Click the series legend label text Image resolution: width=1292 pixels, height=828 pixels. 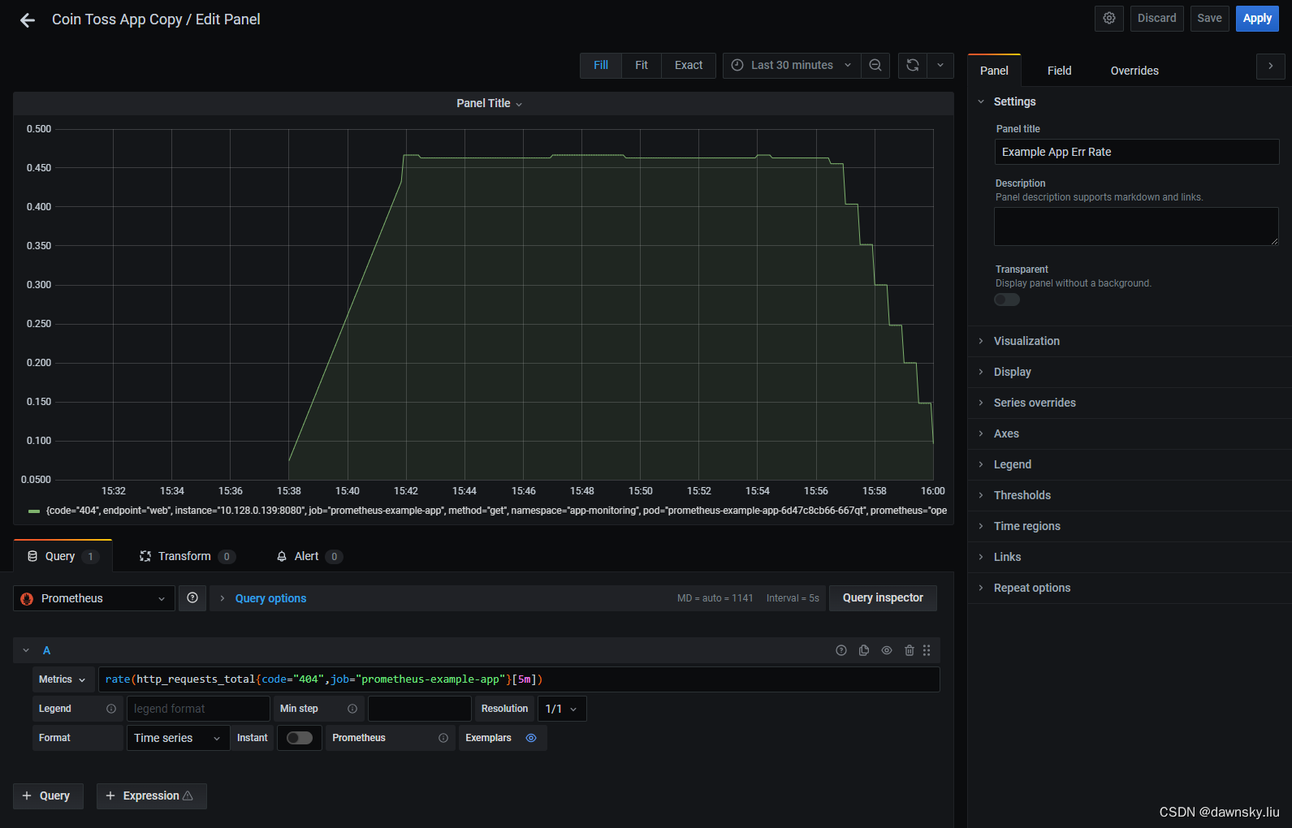pyautogui.click(x=496, y=511)
